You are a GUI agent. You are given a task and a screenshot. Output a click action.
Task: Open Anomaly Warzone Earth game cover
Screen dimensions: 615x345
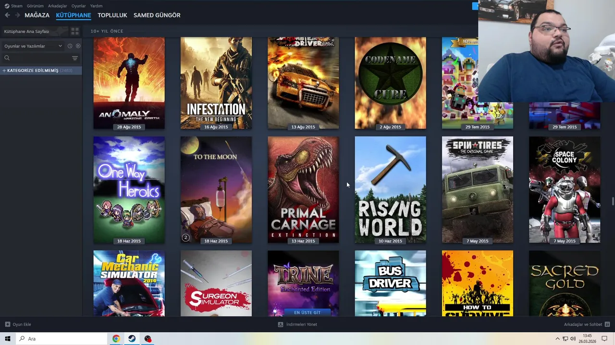click(x=129, y=83)
